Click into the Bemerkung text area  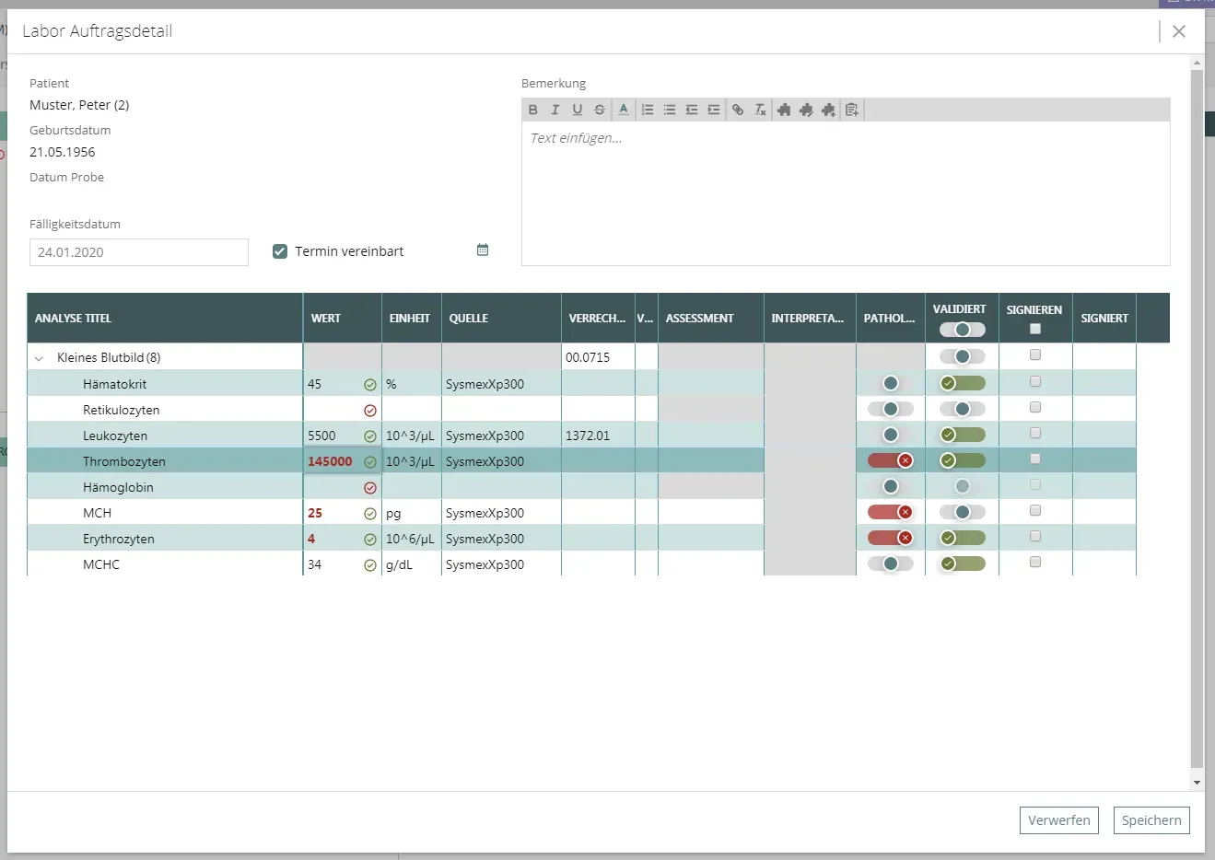846,193
